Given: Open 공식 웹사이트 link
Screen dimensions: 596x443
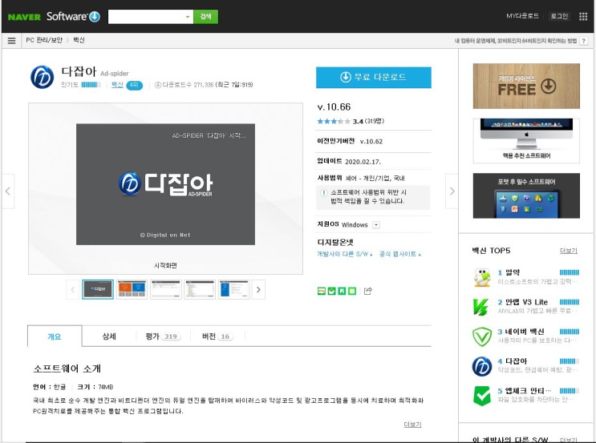Looking at the screenshot, I should [399, 254].
